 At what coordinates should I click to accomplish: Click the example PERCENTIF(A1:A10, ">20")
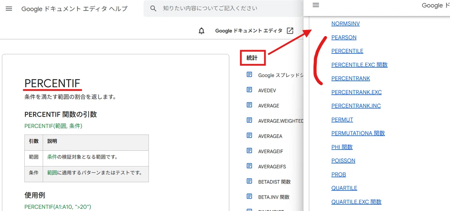58,207
